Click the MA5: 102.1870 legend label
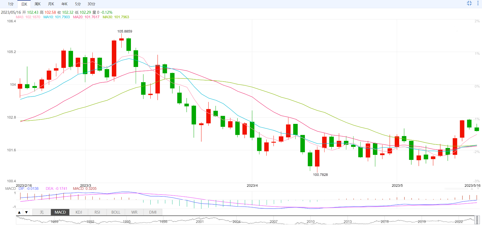 pos(28,17)
